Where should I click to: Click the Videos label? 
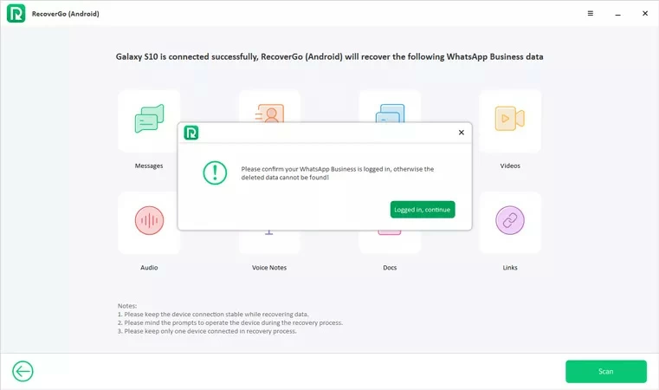coord(510,166)
